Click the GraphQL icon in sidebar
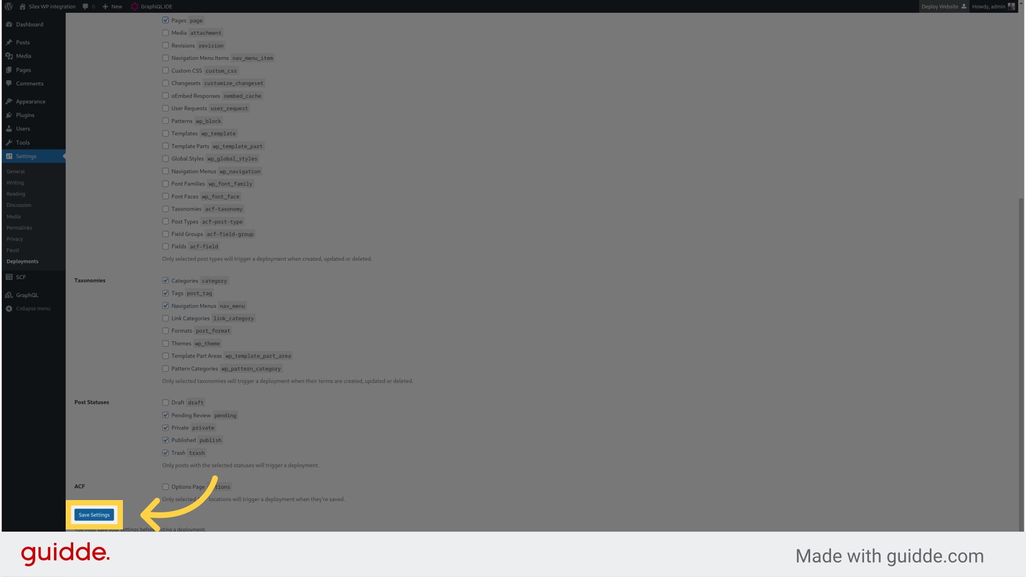1026x577 pixels. (x=9, y=294)
